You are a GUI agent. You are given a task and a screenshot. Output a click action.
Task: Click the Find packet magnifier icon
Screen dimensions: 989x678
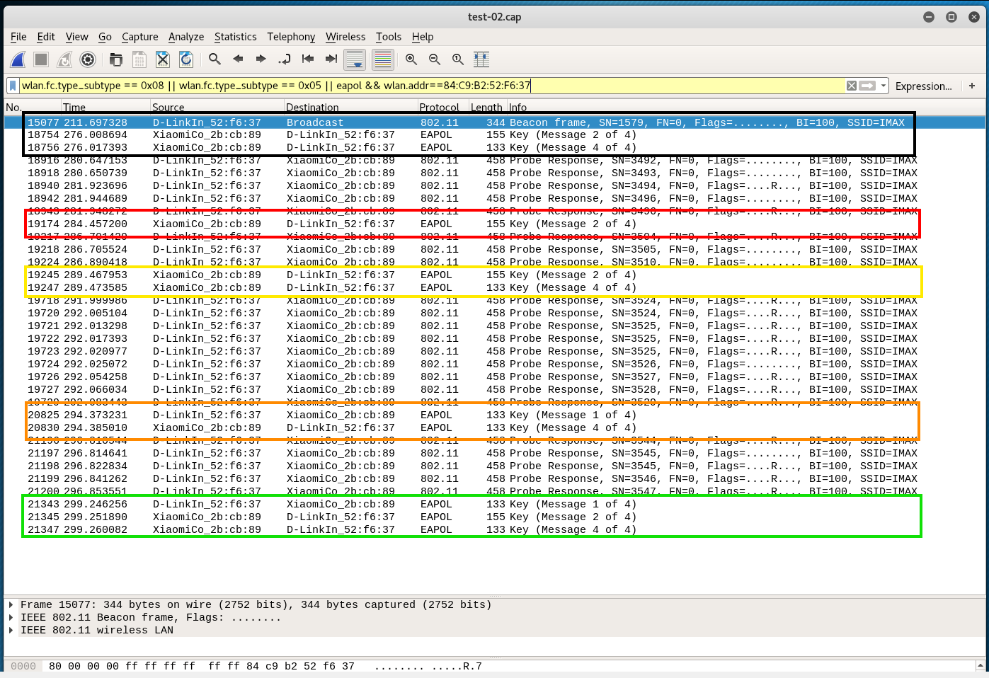(x=215, y=60)
